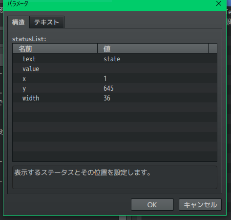231x220 pixels.
Task: Select the 645 value cell
Action: pos(108,88)
